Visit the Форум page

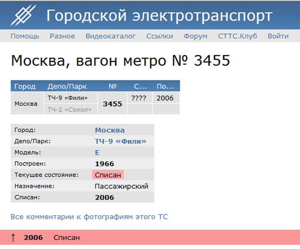[195, 36]
